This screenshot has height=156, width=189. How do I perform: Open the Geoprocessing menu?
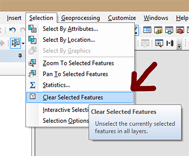[81, 18]
